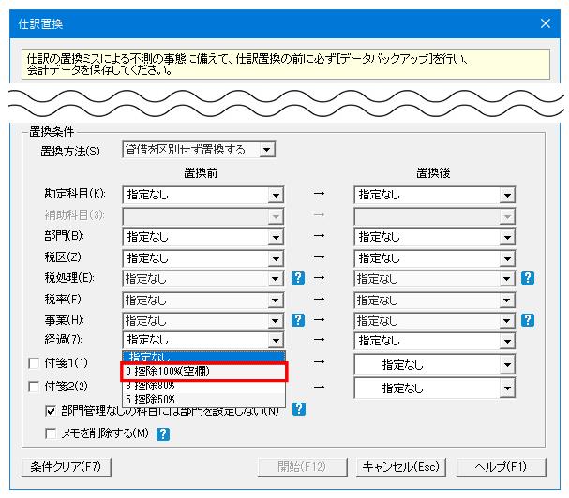The image size is (569, 498).
Task: Open help icon next to 部門管理なし checkbox
Action: pyautogui.click(x=299, y=409)
